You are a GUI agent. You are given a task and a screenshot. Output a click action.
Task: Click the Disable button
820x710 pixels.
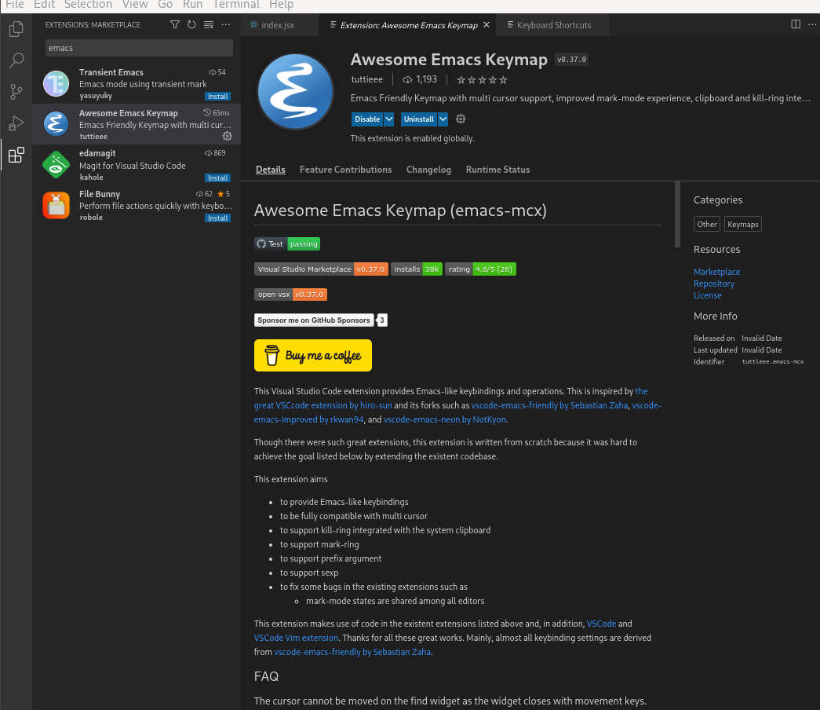367,119
